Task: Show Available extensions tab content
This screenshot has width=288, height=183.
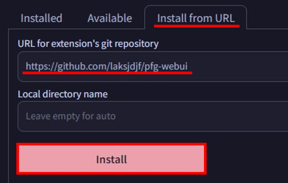Action: [x=109, y=18]
